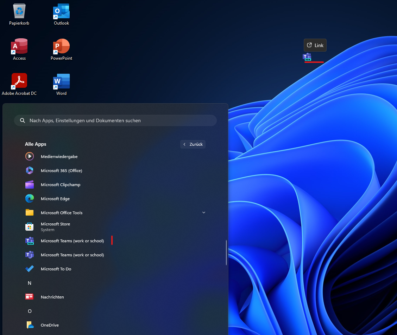Open the Adobe Acrobat DC shortcut
This screenshot has width=397, height=335.
(x=19, y=81)
